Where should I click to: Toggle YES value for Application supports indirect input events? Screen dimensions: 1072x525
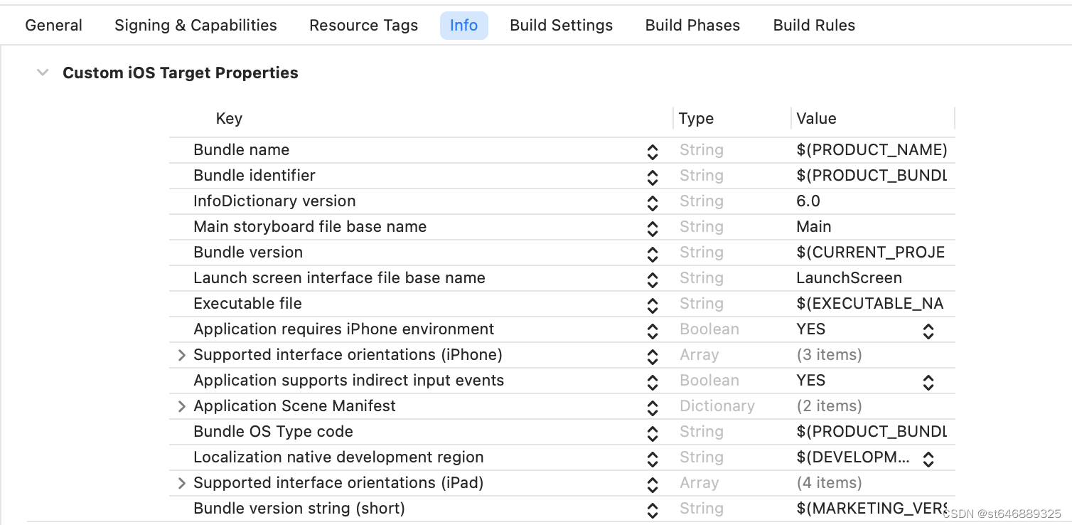928,382
